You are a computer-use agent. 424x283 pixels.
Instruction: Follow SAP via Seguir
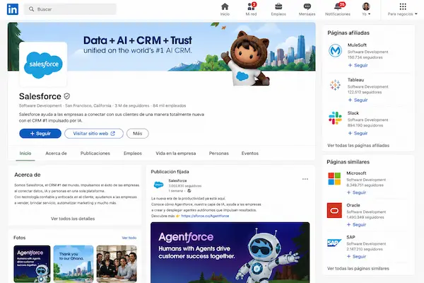click(x=356, y=256)
